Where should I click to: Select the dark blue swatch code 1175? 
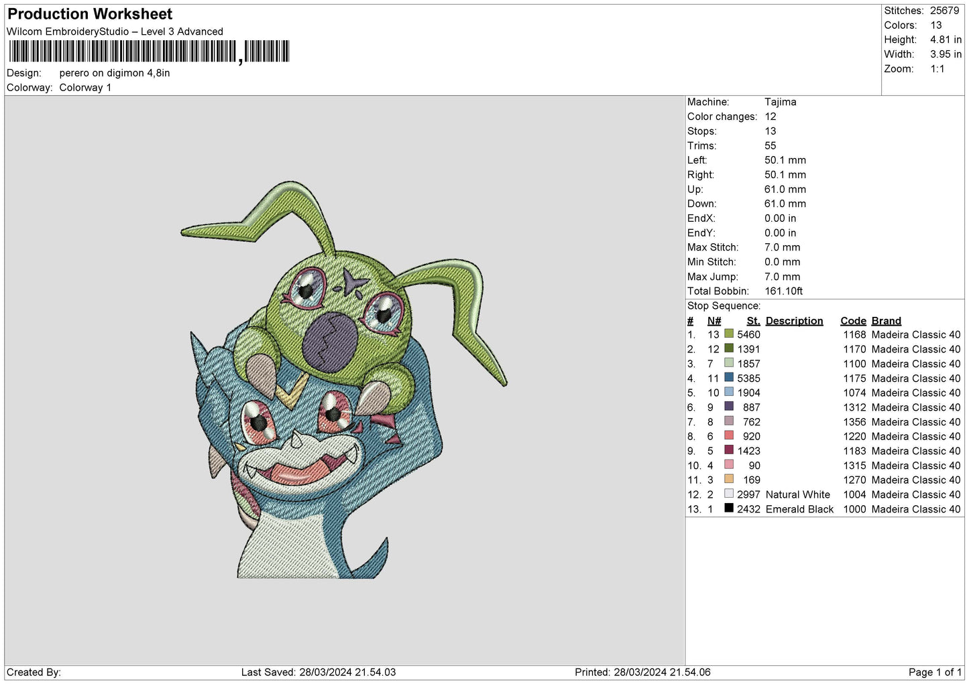coord(728,377)
